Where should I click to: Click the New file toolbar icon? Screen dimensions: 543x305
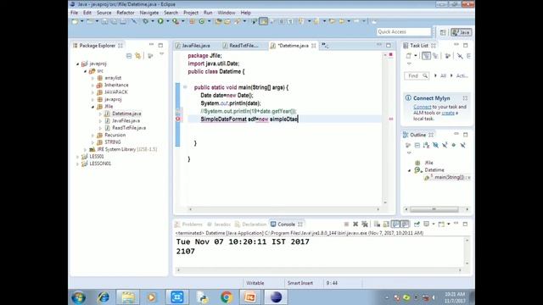point(75,21)
